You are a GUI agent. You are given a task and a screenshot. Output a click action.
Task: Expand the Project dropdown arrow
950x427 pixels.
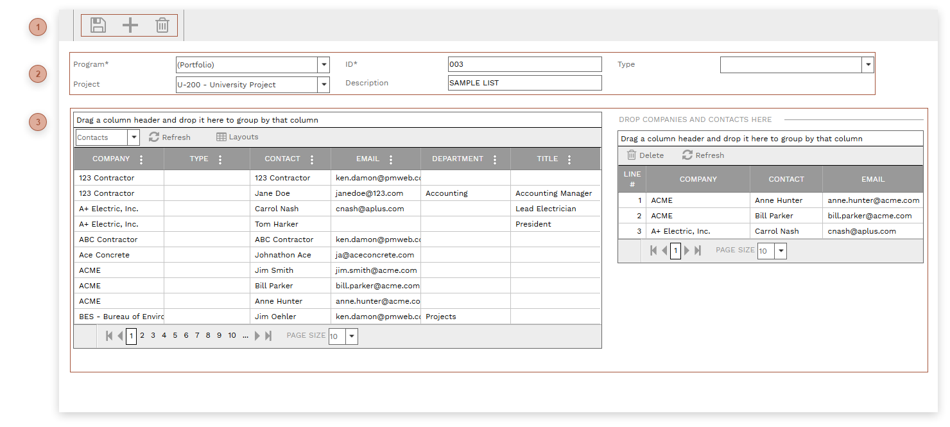pyautogui.click(x=324, y=85)
